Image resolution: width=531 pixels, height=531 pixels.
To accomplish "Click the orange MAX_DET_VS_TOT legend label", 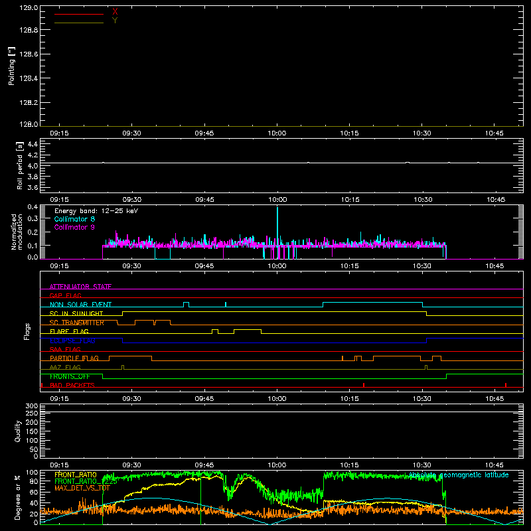I will pos(82,488).
